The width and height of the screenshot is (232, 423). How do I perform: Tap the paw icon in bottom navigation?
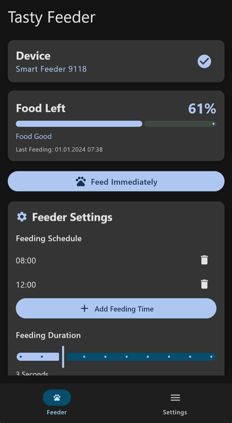[x=57, y=398]
